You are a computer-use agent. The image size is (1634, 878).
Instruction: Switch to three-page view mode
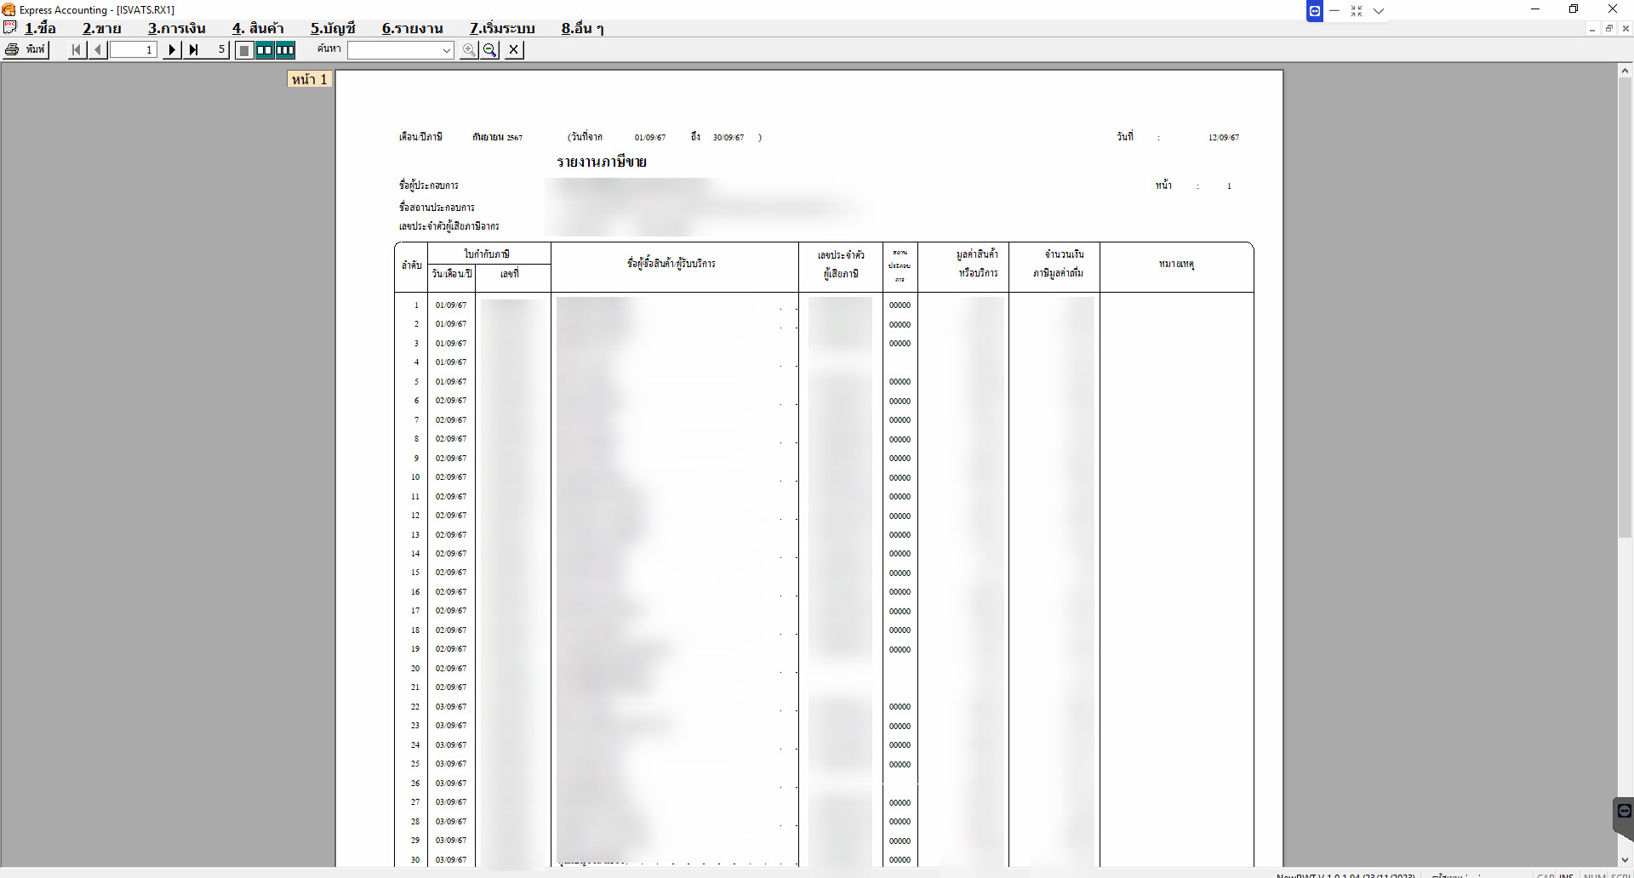[x=285, y=49]
